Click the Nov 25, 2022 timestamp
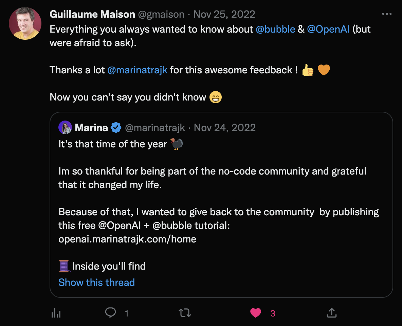This screenshot has height=326, width=402. click(x=224, y=14)
